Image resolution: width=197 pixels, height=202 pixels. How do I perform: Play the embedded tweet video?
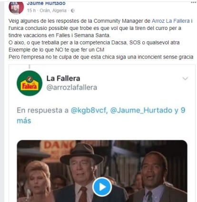(102, 187)
